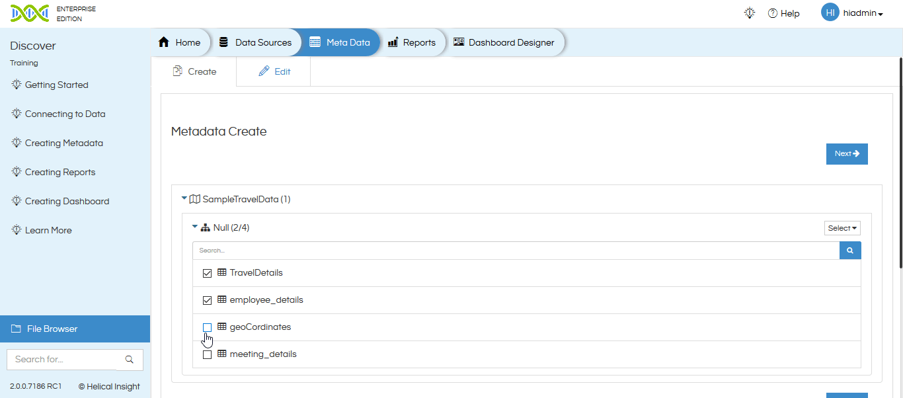Screen dimensions: 903x398
Task: Uncheck the TravelDetails checkbox
Action: click(208, 273)
